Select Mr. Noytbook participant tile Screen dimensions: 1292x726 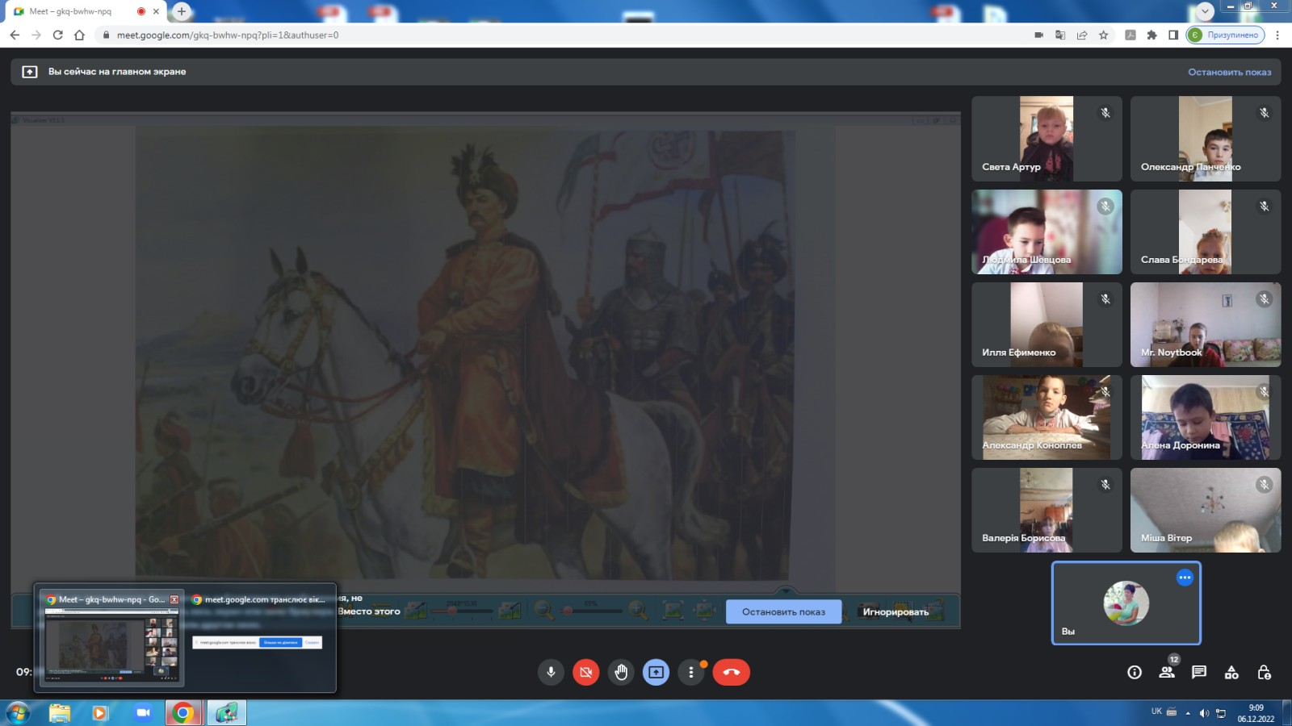tap(1206, 324)
